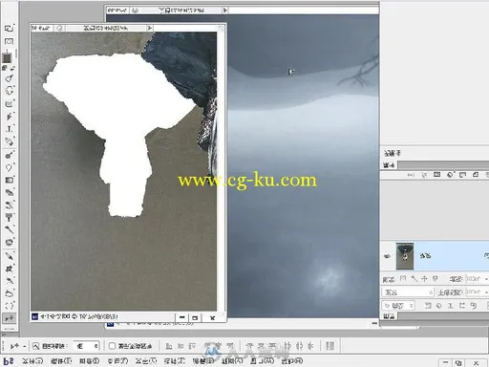The height and width of the screenshot is (367, 489).
Task: Open the Help menu
Action: tap(292, 361)
